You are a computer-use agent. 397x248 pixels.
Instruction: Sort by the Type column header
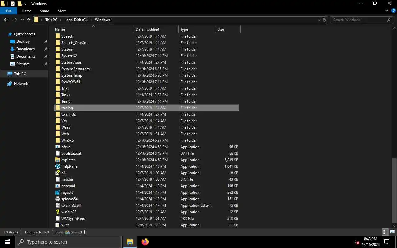[197, 29]
